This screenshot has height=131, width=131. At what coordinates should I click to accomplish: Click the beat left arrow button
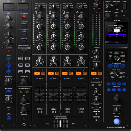pos(111,52)
